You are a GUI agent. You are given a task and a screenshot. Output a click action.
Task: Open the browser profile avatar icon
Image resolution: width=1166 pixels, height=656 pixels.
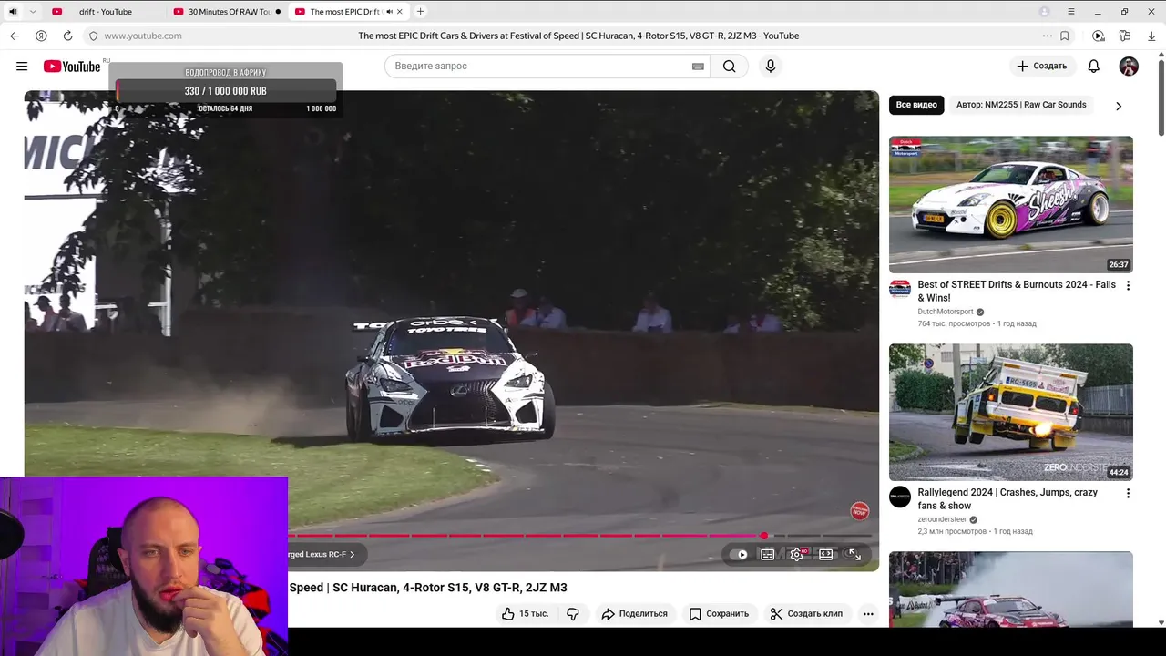(x=1045, y=12)
